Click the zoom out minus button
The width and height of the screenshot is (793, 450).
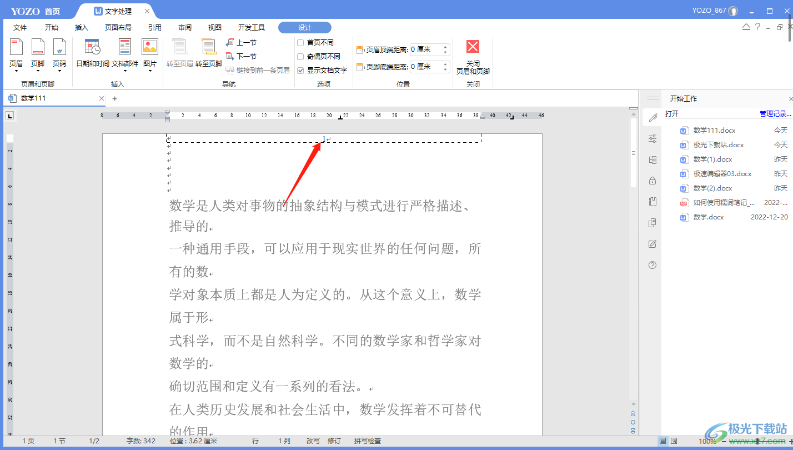724,441
